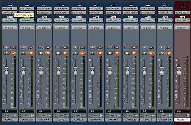This screenshot has width=191, height=125.
Task: Select the Audio 1 track name
Action: 10,120
